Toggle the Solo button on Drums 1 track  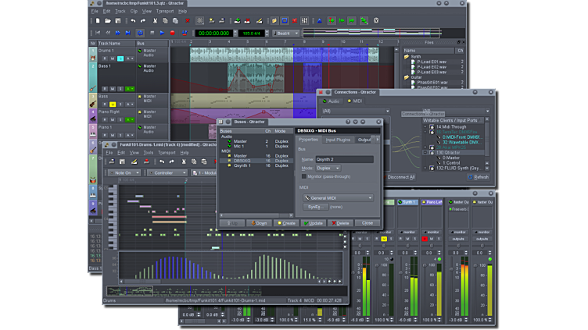120,59
